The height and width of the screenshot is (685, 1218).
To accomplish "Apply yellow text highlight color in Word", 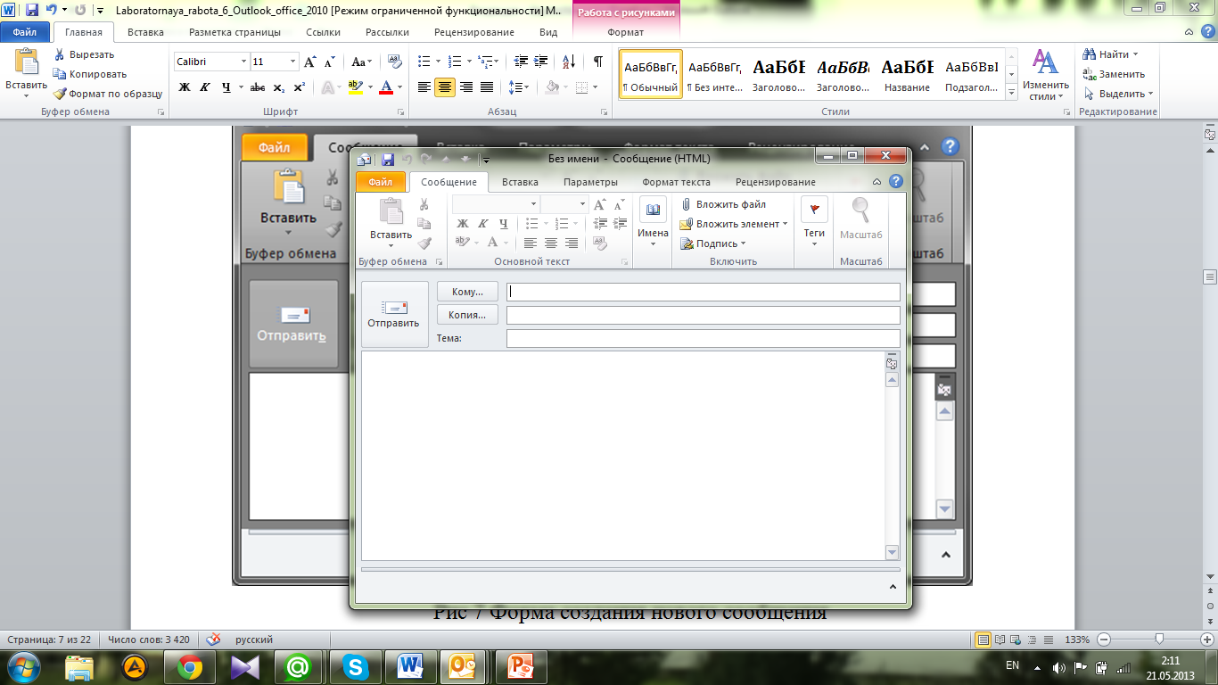I will click(x=354, y=87).
